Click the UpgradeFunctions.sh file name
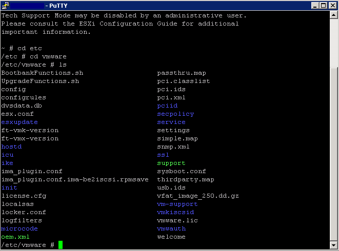This screenshot has height=251, width=339. (40, 81)
